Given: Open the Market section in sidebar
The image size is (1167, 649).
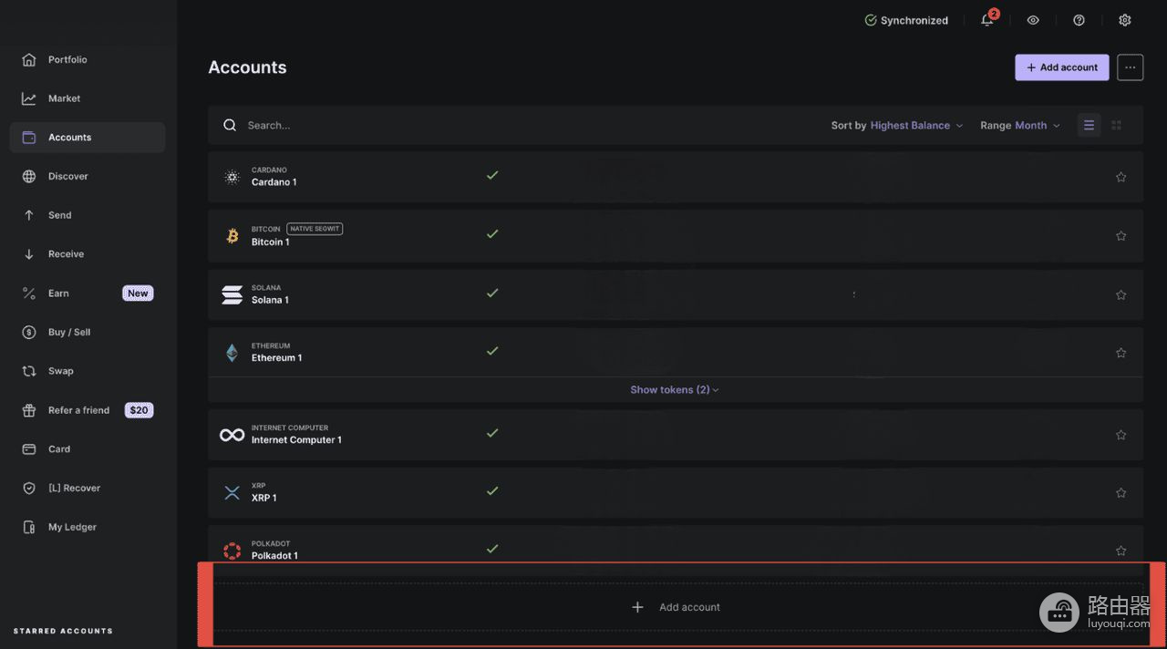Looking at the screenshot, I should click(88, 98).
